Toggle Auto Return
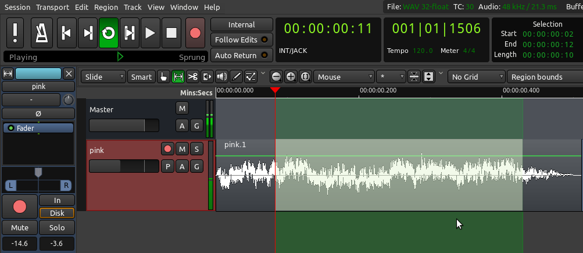This screenshot has width=583, height=253. tap(241, 55)
